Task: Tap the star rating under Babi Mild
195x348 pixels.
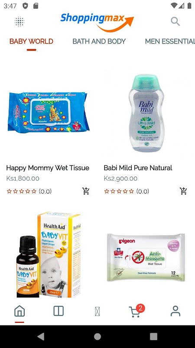Action: [x=119, y=191]
